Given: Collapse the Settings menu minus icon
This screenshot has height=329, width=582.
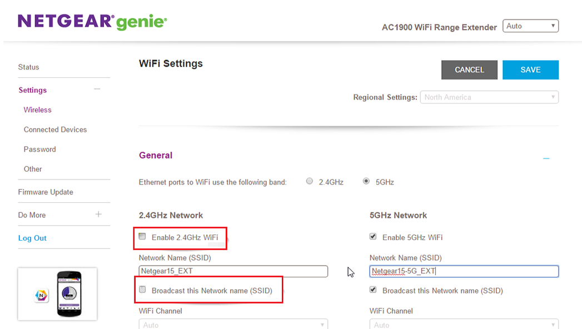Looking at the screenshot, I should [97, 89].
